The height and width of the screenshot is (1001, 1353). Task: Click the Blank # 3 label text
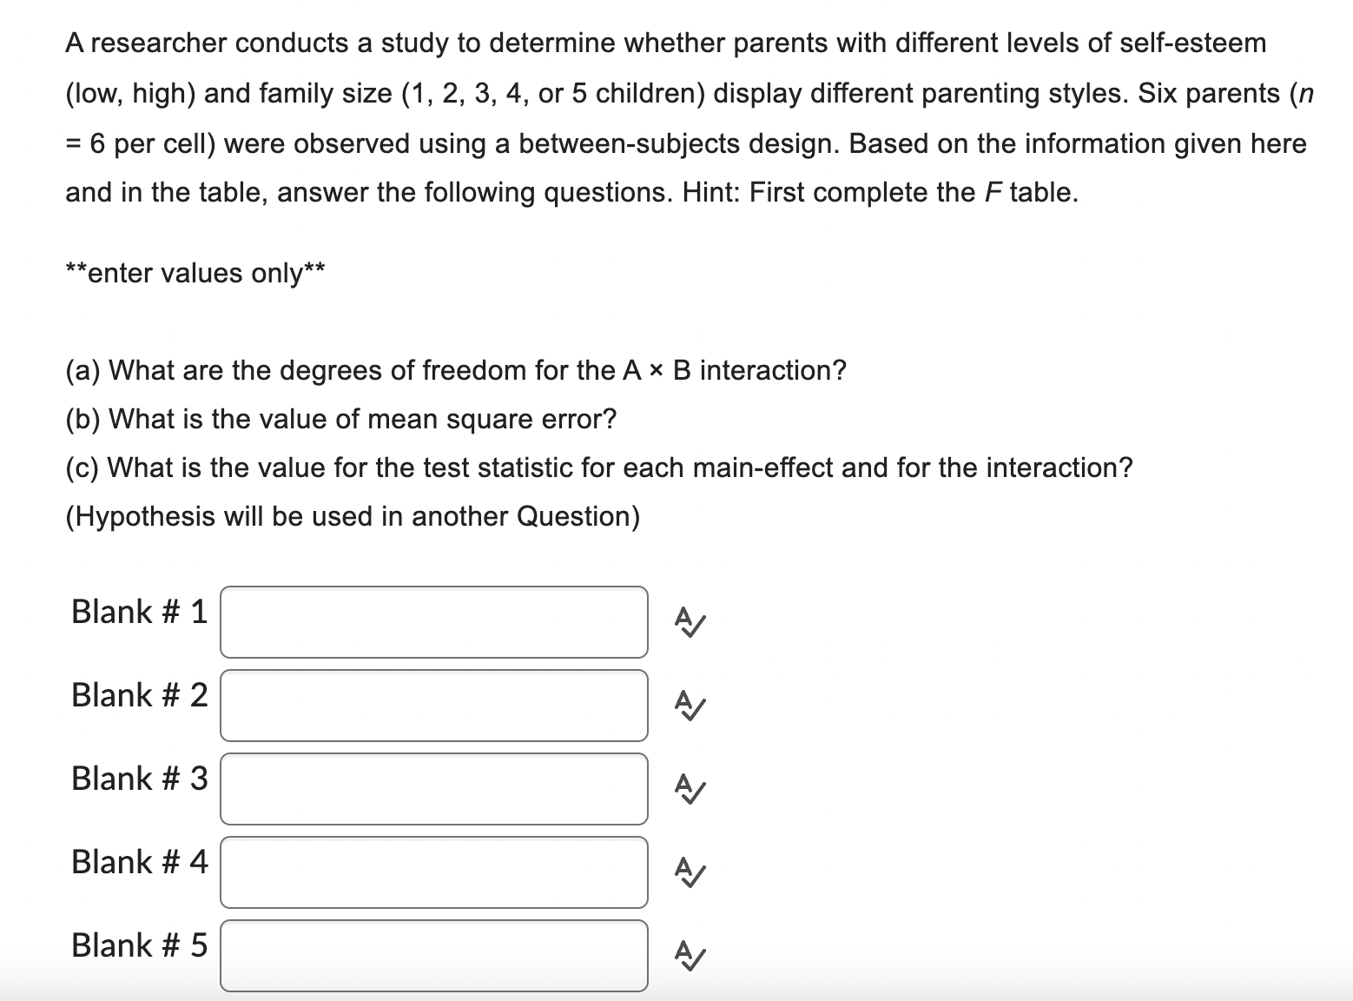[138, 779]
